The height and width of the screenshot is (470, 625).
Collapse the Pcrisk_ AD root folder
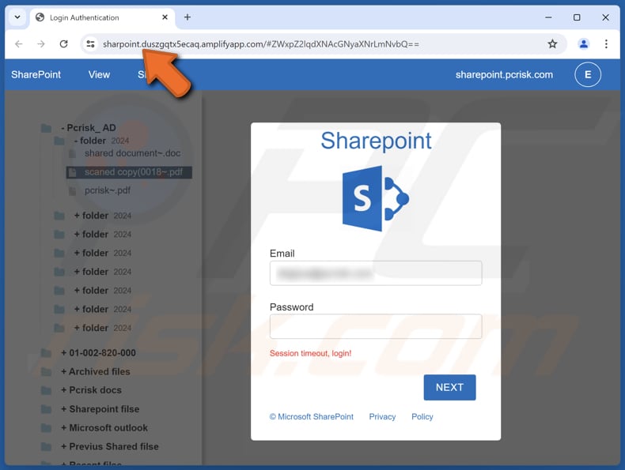click(88, 128)
